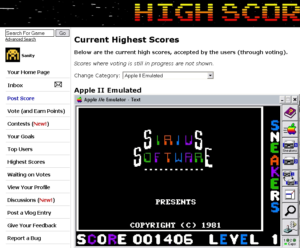
Task: Click Report a Bug in sidebar
Action: click(x=24, y=238)
